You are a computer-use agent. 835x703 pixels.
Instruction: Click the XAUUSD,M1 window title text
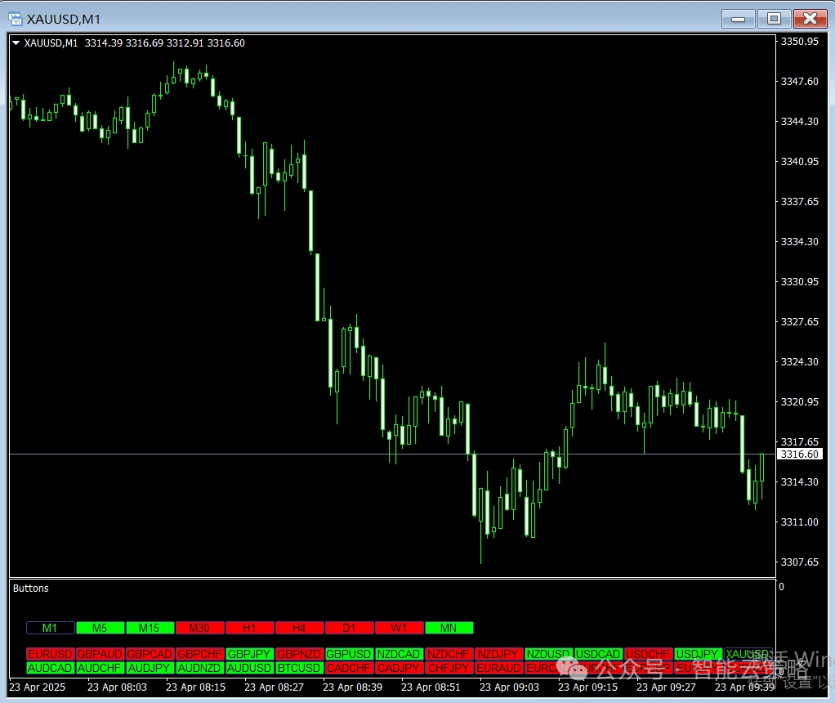point(64,19)
